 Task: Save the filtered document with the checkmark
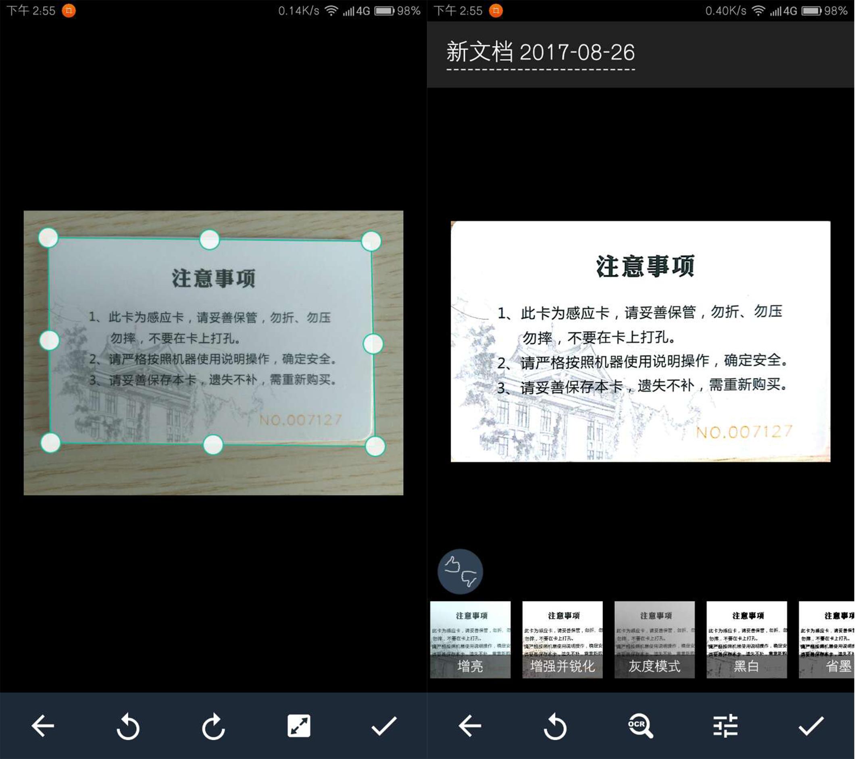pyautogui.click(x=812, y=728)
